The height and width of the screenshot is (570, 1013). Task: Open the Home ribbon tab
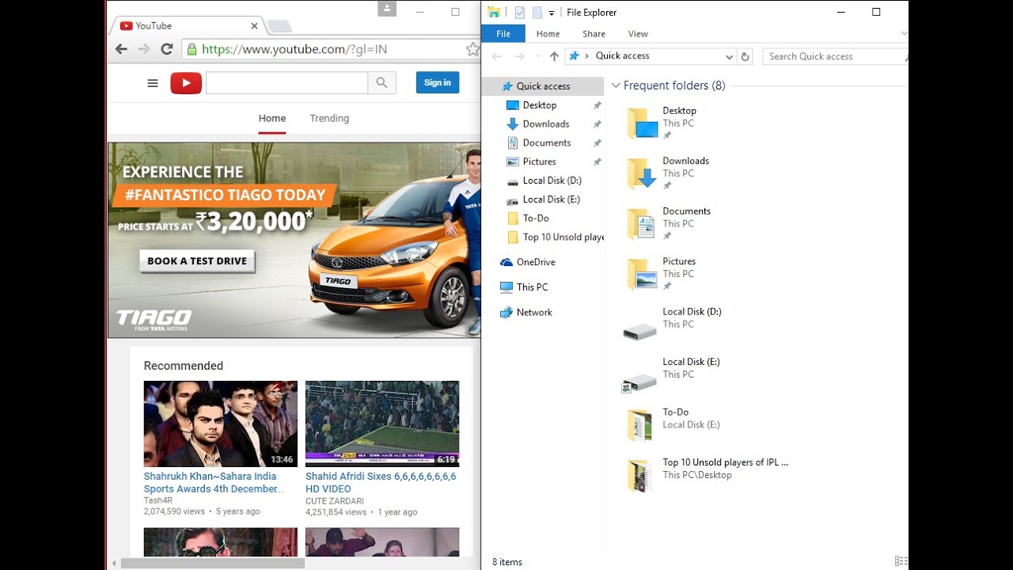coord(548,34)
